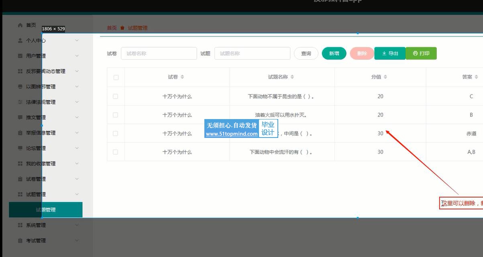Image resolution: width=483 pixels, height=257 pixels.
Task: Collapse 试题管理 chevron
Action: tap(77, 194)
